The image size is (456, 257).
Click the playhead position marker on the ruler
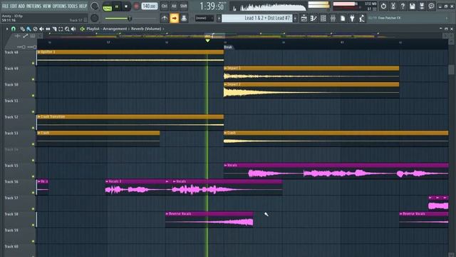pyautogui.click(x=207, y=41)
